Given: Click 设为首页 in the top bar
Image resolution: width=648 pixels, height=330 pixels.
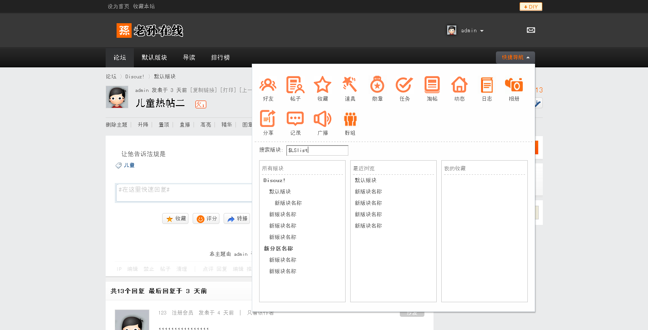Looking at the screenshot, I should coord(118,6).
